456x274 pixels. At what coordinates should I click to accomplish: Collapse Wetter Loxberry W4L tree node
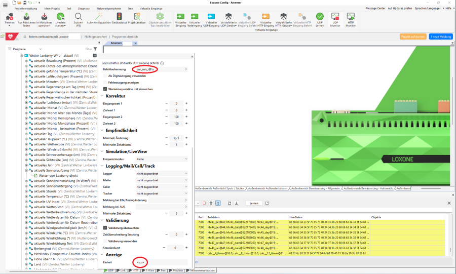[21, 56]
